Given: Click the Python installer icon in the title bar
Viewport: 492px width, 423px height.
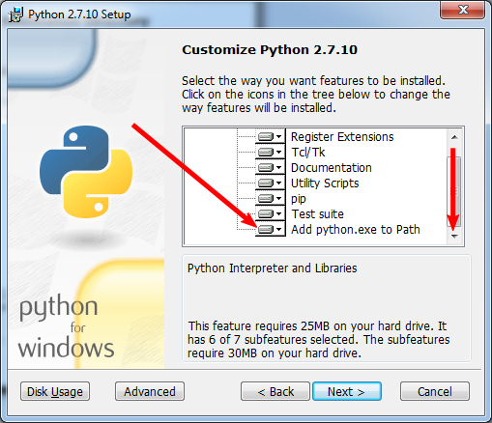Looking at the screenshot, I should [x=15, y=14].
